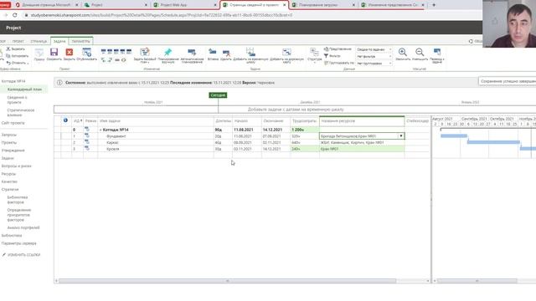The width and height of the screenshot is (536, 301).
Task: Click Project title in top header bar
Action: 13,28
